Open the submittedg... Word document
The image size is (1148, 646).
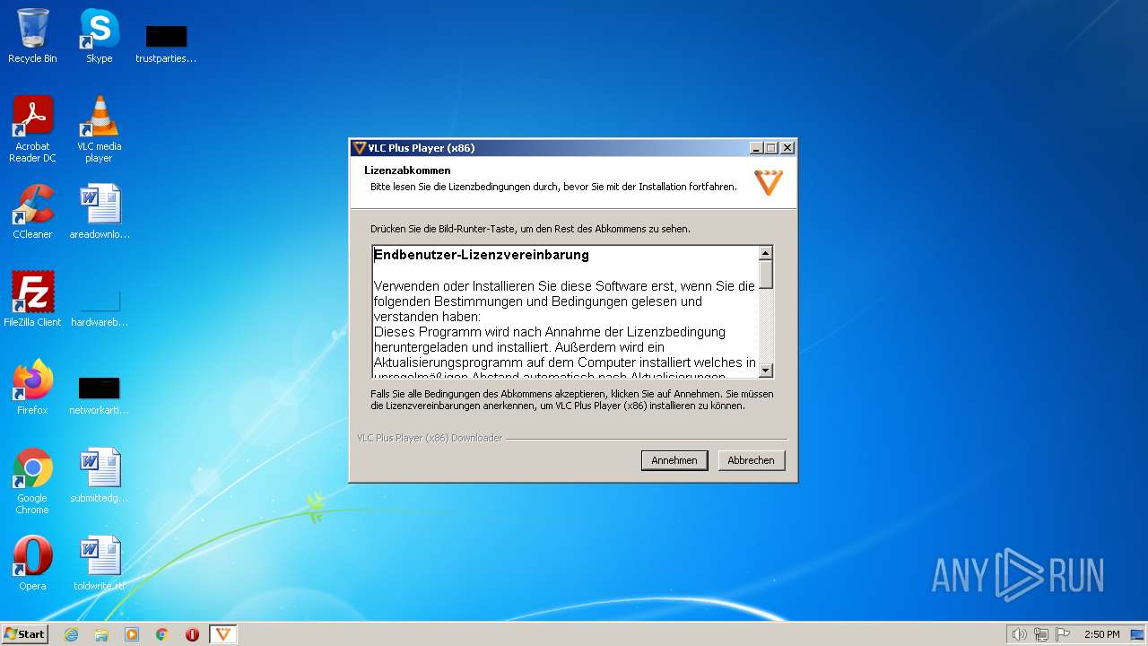tap(100, 476)
